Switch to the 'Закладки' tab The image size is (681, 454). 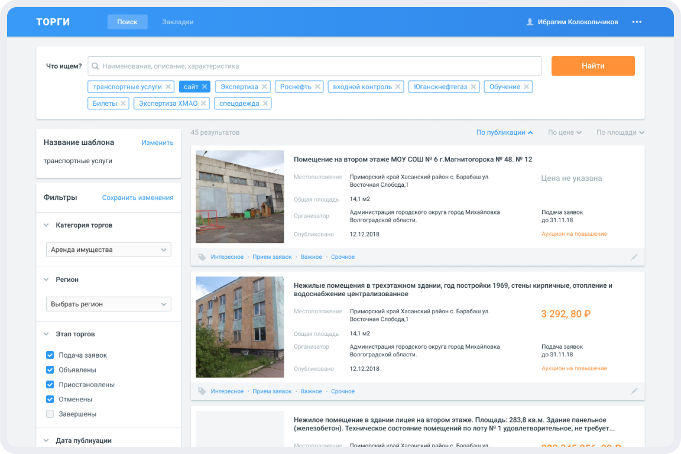pos(178,22)
